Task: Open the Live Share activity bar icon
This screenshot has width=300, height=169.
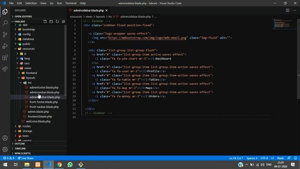Action: click(x=5, y=69)
